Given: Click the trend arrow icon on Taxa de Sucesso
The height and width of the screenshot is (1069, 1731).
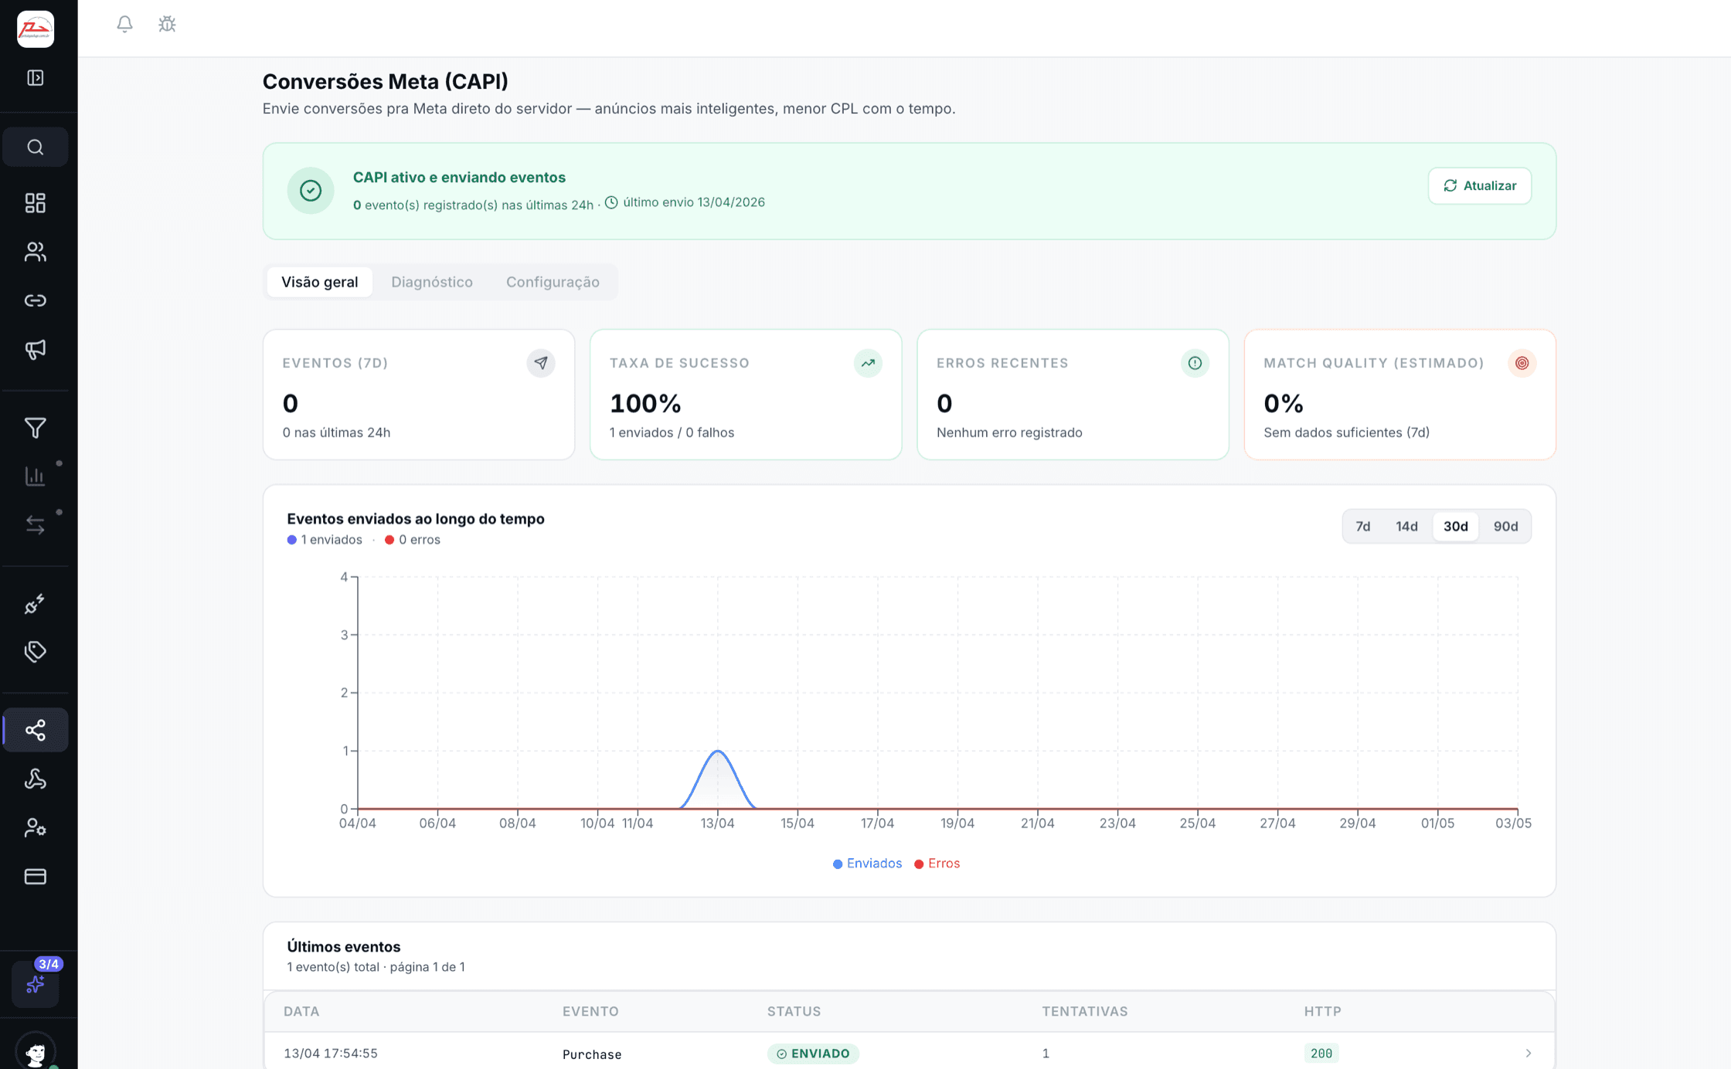Looking at the screenshot, I should [868, 363].
